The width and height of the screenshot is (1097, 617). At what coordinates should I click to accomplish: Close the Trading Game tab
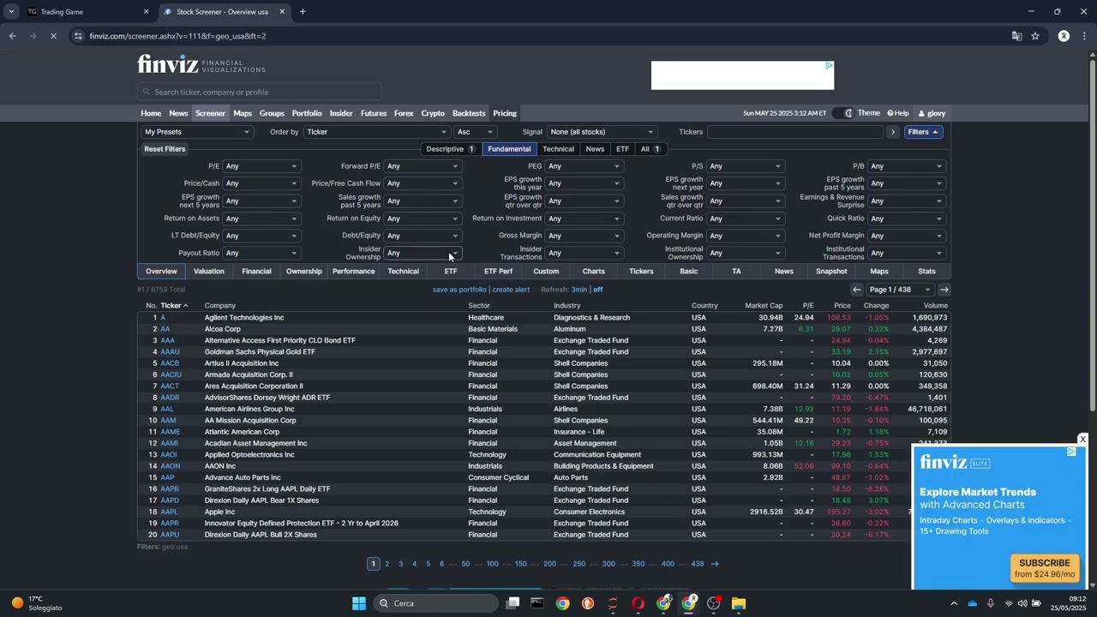point(146,12)
